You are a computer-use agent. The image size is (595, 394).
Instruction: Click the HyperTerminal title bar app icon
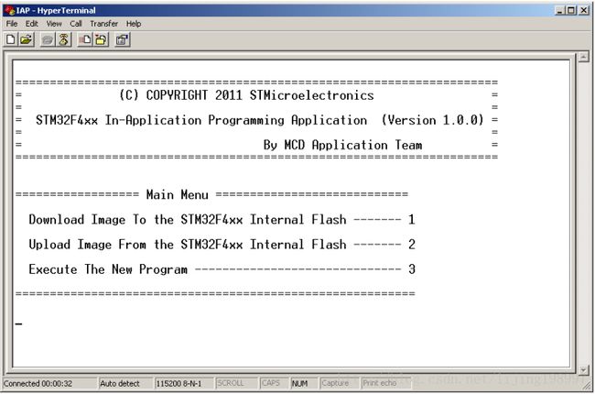(9, 10)
